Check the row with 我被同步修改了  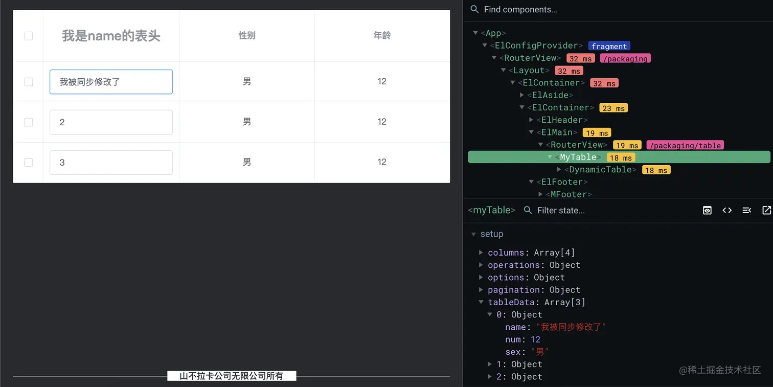29,82
